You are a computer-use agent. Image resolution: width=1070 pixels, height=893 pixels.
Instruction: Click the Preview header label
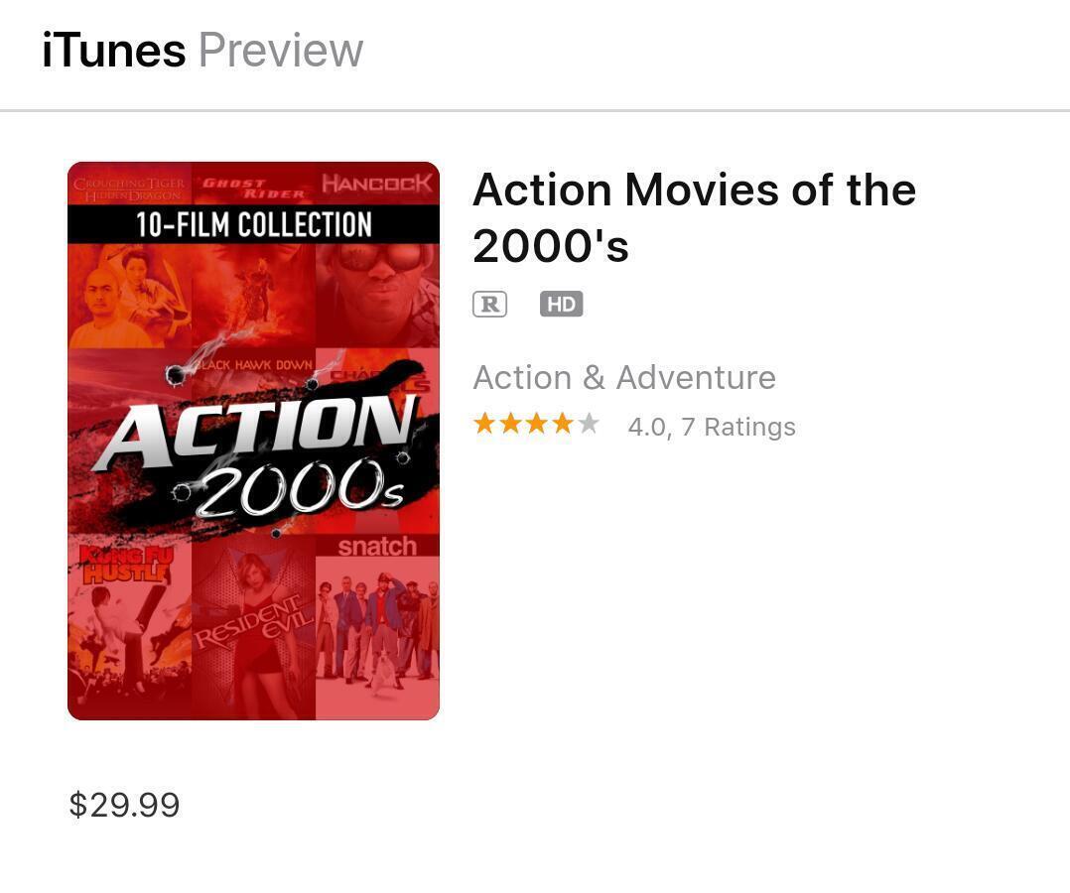tap(281, 51)
